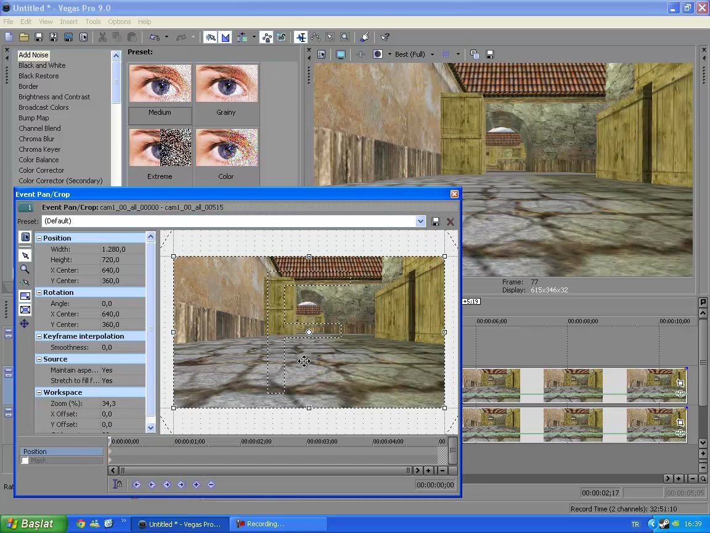Toggle Lock Aspect Ratio in Pan/Crop
This screenshot has height=533, width=710.
25,296
